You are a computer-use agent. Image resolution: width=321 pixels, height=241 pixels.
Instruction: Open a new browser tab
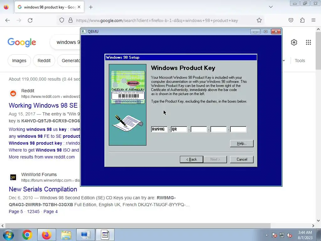(91, 7)
